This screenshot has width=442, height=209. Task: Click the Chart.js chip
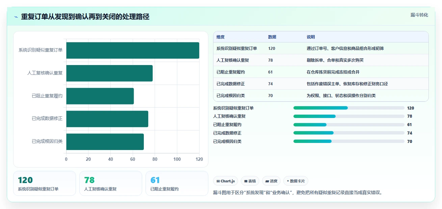[226, 181]
